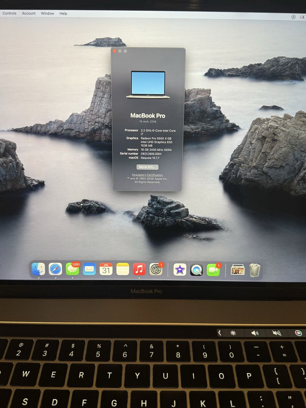Open QuickTime Player in the Dock
Image resolution: width=306 pixels, height=408 pixels.
pyautogui.click(x=197, y=270)
